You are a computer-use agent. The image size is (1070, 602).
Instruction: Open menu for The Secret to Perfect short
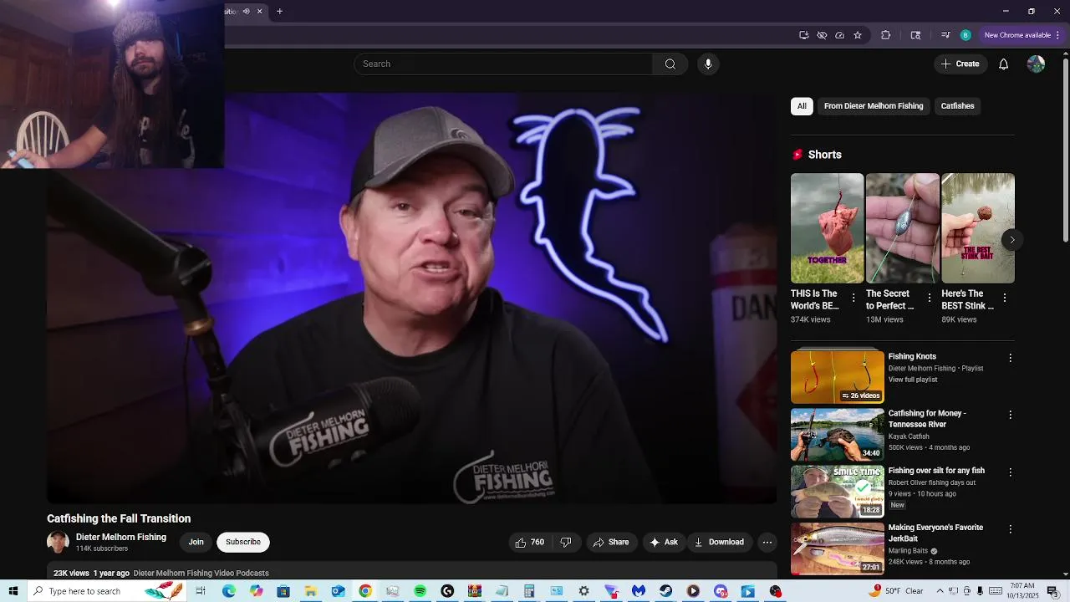pyautogui.click(x=929, y=298)
